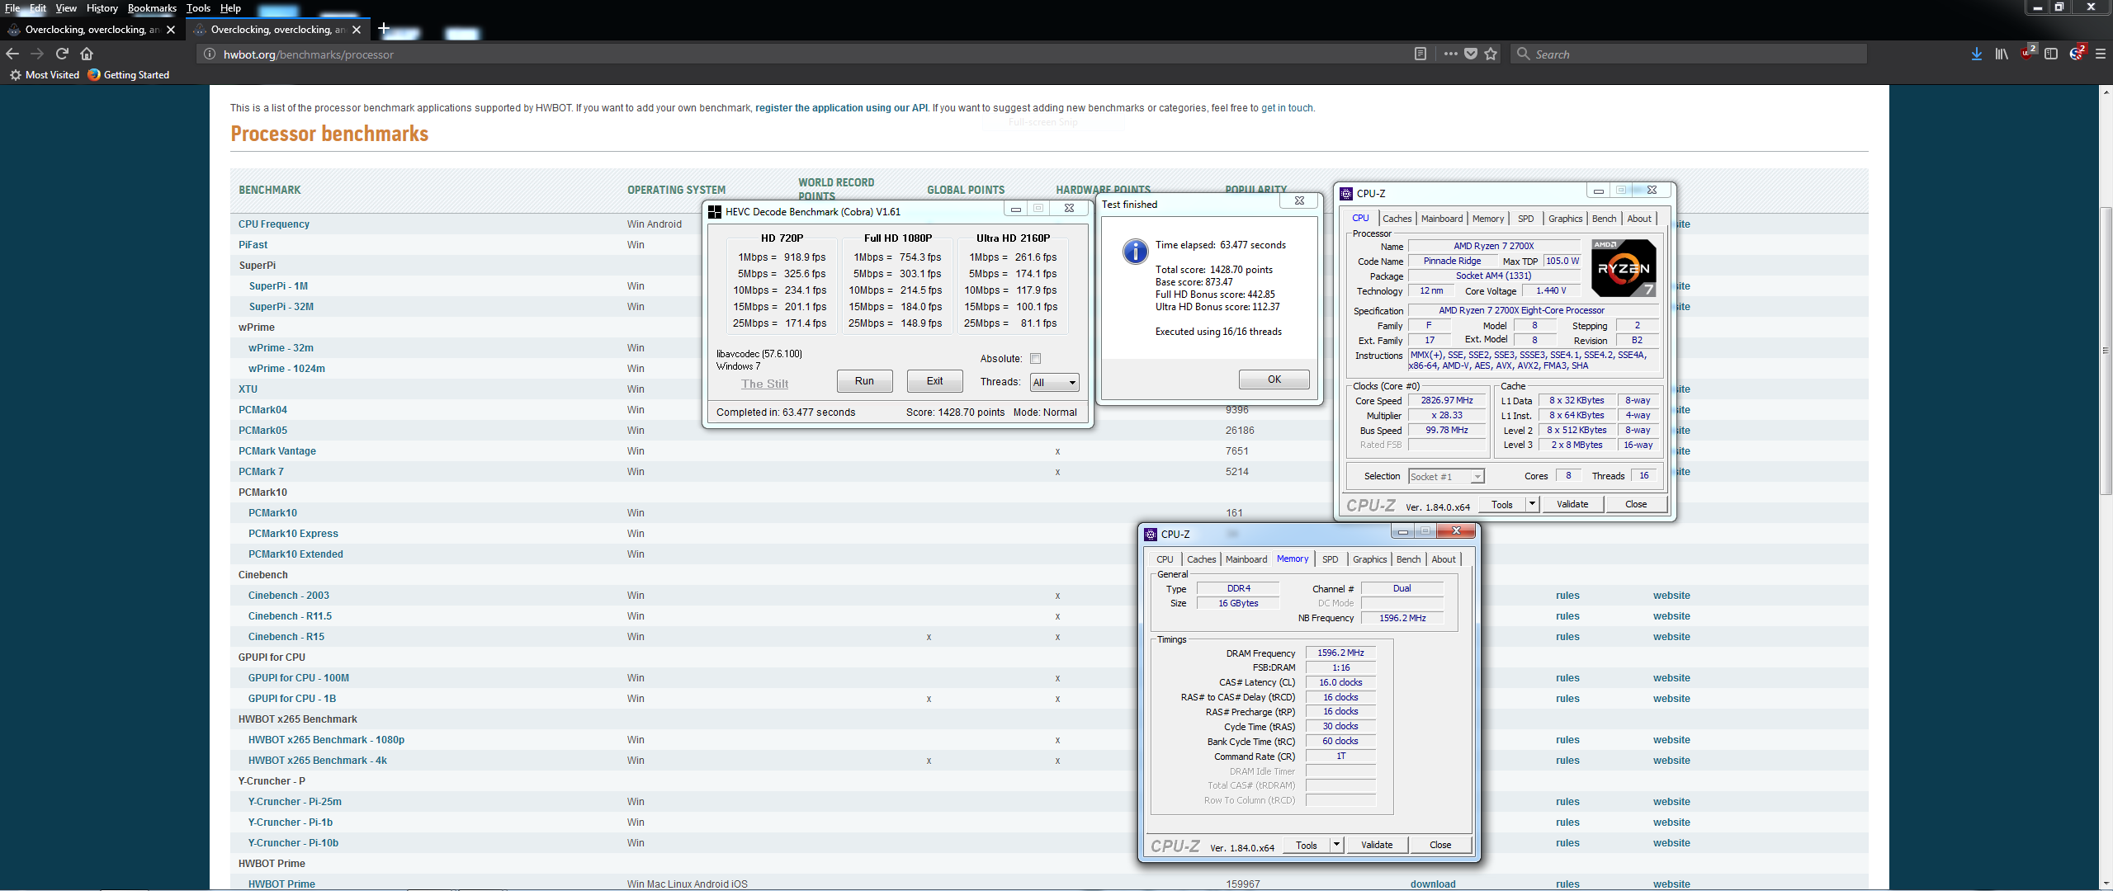Click the browser Search field
The height and width of the screenshot is (891, 2113).
tap(1688, 54)
